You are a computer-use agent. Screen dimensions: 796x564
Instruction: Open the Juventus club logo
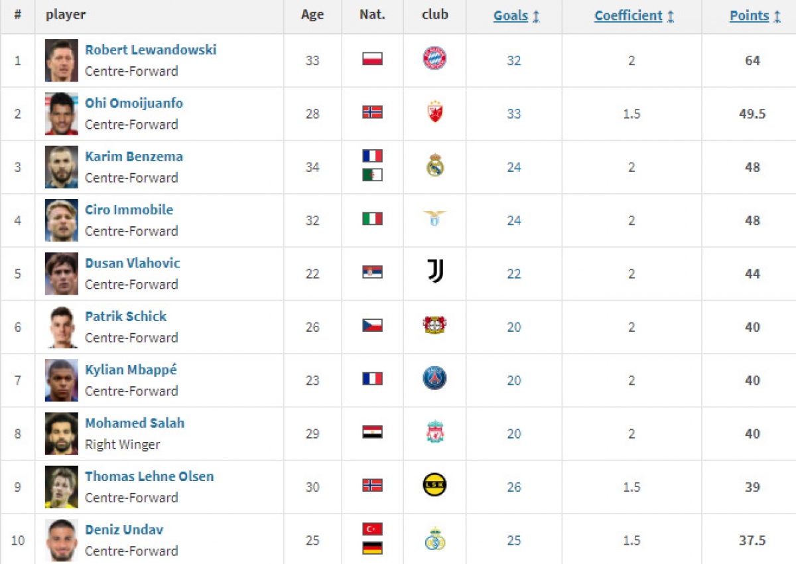tap(434, 271)
